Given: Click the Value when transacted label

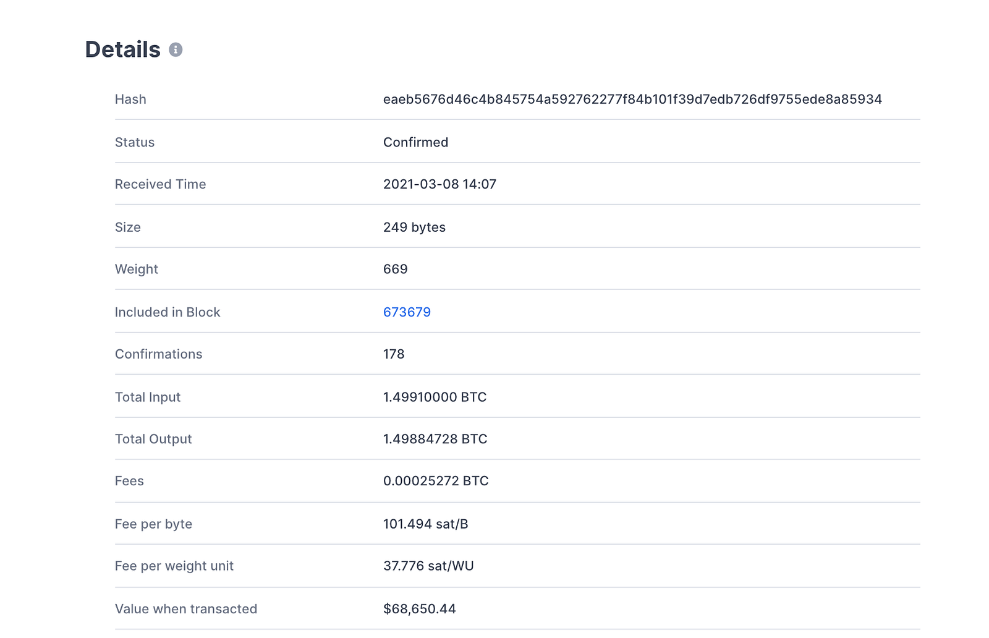Looking at the screenshot, I should click(186, 609).
